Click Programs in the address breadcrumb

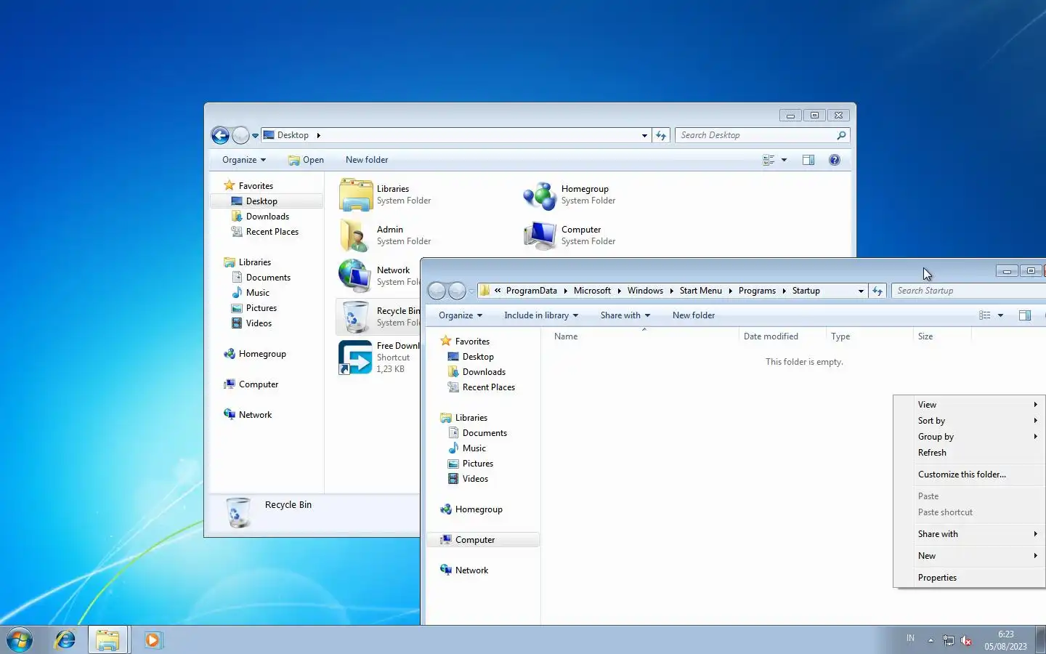[757, 291]
